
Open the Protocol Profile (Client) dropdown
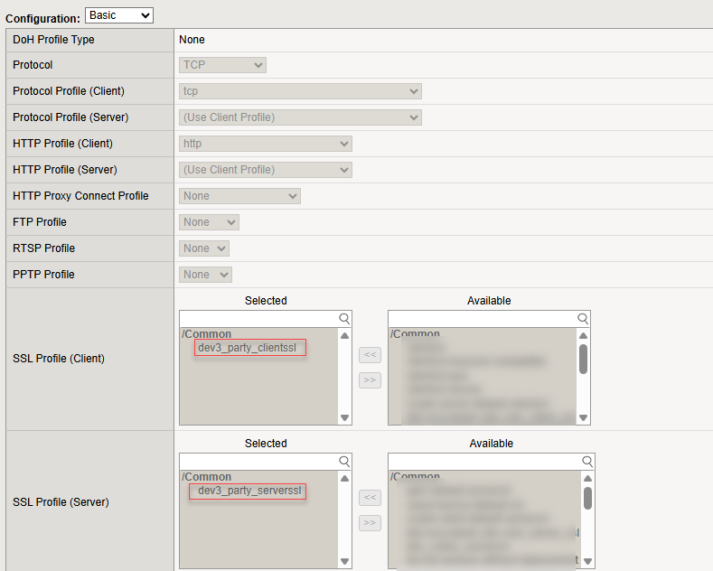pyautogui.click(x=300, y=91)
